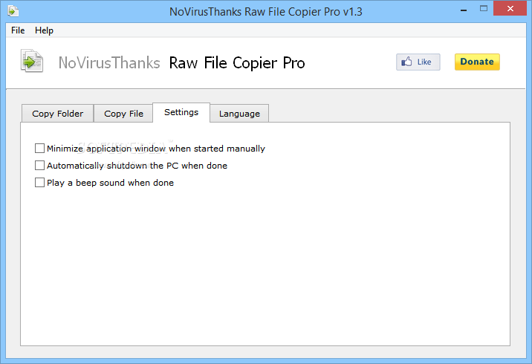This screenshot has width=532, height=364.
Task: Open the Language tab
Action: coord(239,114)
